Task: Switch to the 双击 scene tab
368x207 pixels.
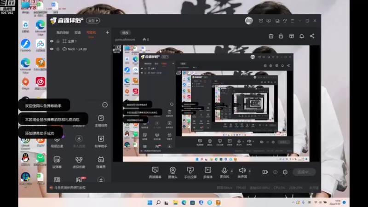Action: click(x=77, y=33)
